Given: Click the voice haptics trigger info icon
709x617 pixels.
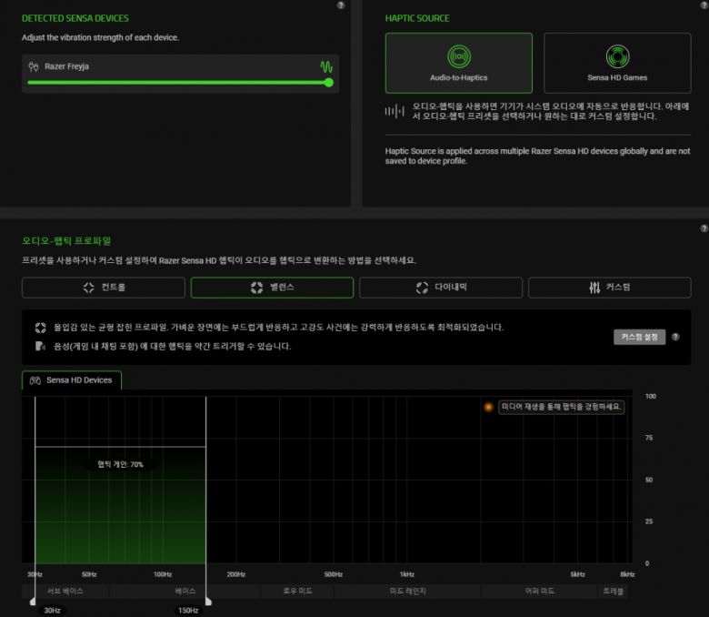Looking at the screenshot, I should 40,346.
